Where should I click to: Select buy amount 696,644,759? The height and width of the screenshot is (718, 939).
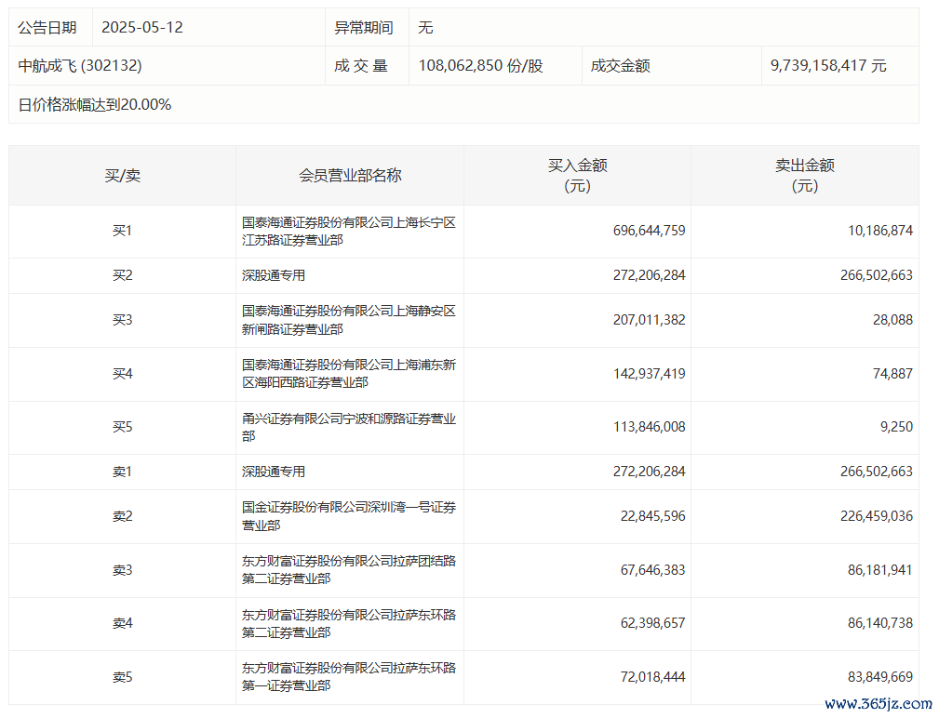650,231
